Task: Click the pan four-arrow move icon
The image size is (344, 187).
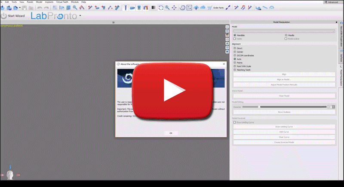Action: tap(174, 8)
